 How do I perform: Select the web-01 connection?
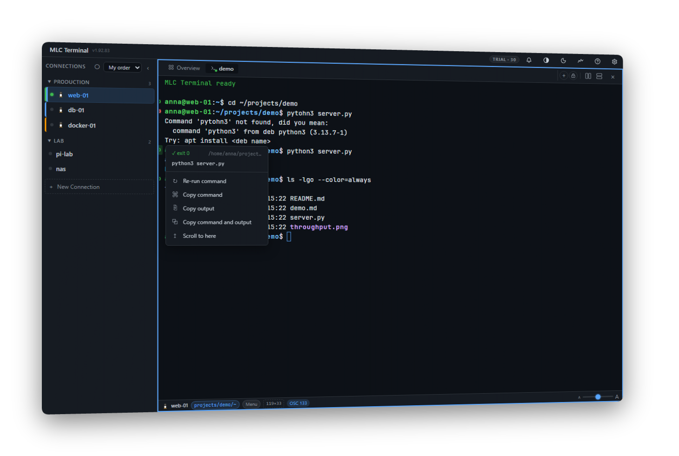(x=100, y=95)
